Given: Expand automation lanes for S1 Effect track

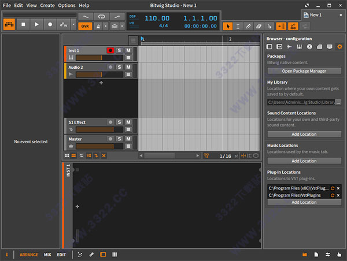Looking at the screenshot, I should click(128, 129).
